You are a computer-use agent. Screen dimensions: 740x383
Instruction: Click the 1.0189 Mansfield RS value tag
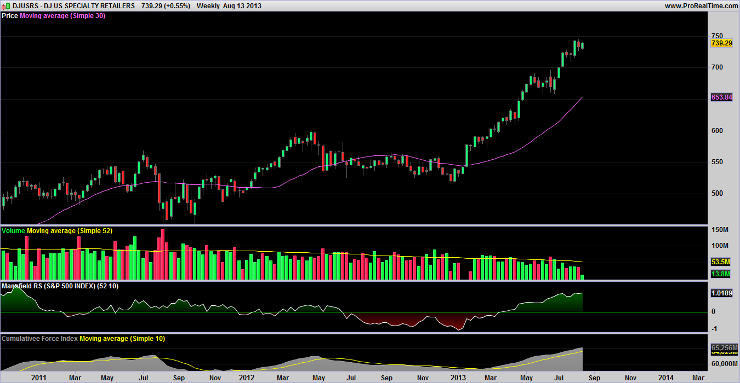click(x=721, y=293)
